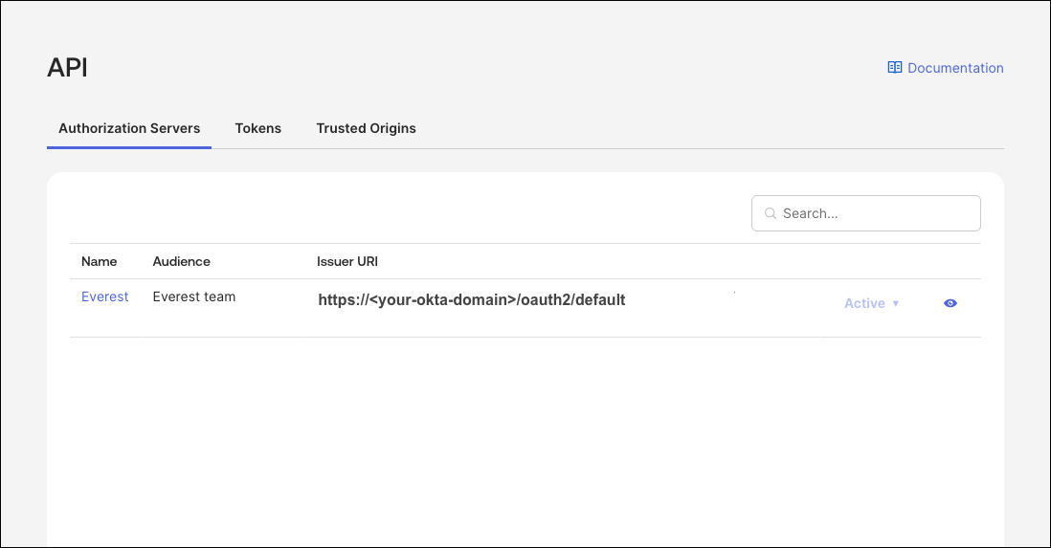
Task: Click the Search placeholder text
Action: coord(810,213)
